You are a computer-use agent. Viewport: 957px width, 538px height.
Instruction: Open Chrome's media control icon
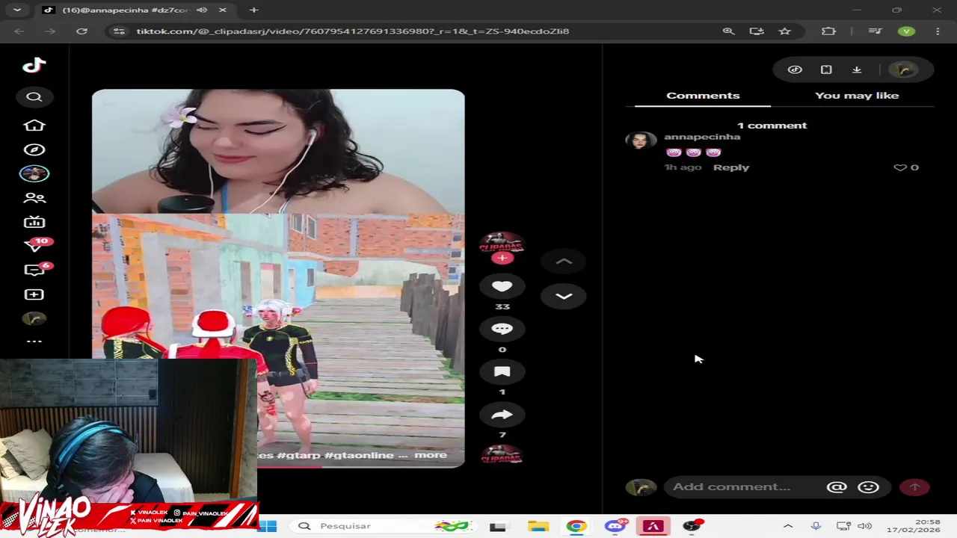[x=876, y=31]
